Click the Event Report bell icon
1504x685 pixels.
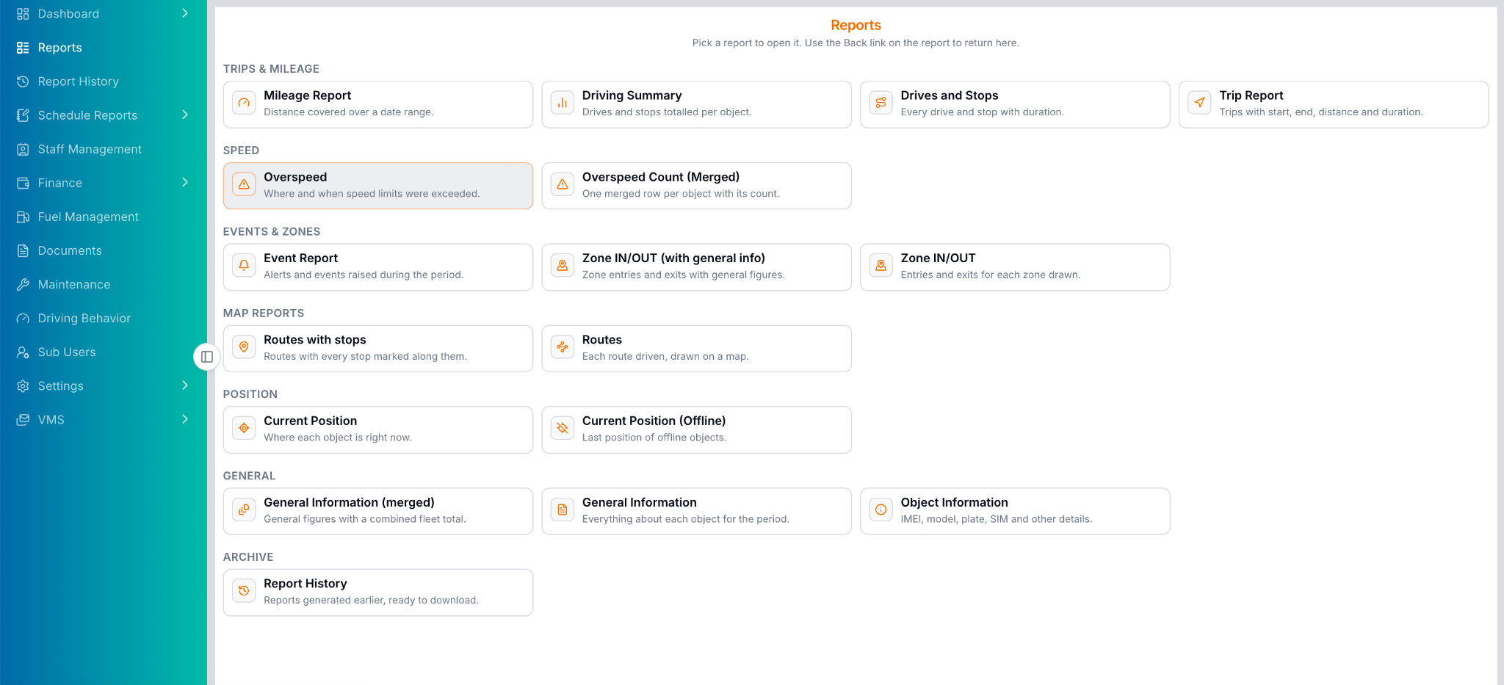[244, 266]
